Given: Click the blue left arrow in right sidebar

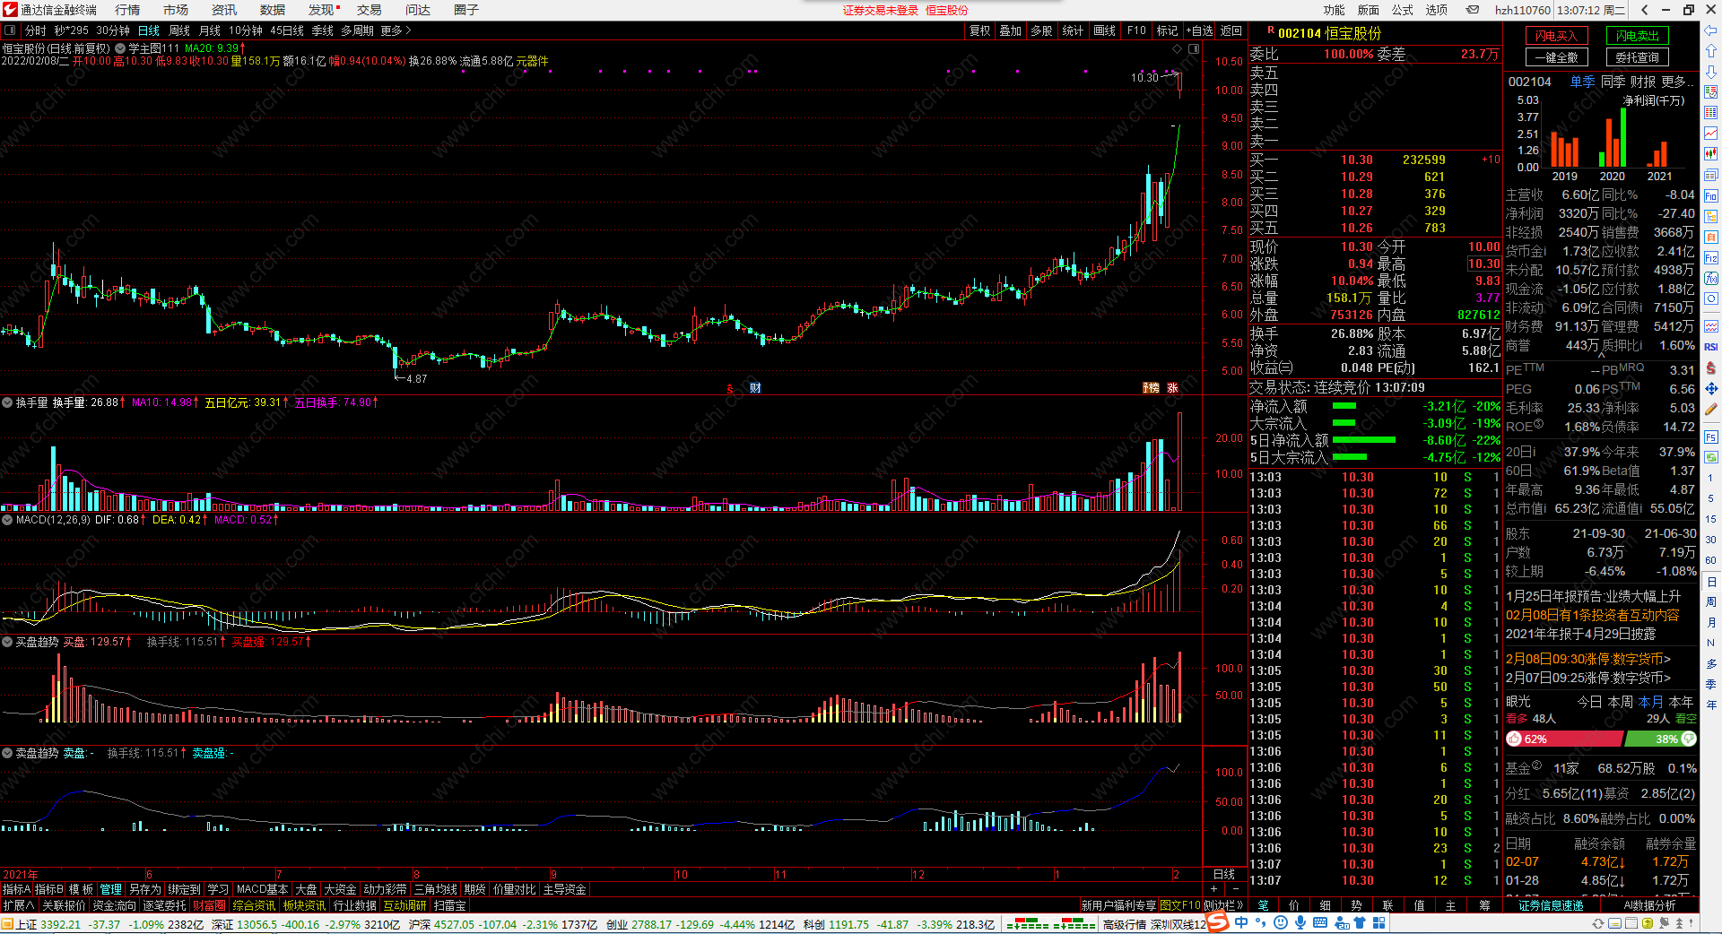Looking at the screenshot, I should [x=1711, y=30].
